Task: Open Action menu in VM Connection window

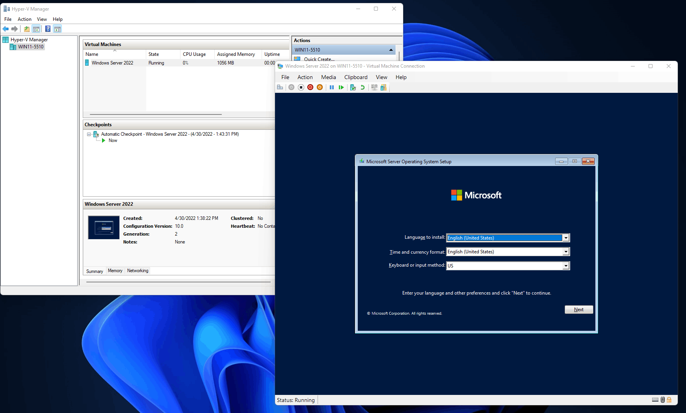Action: [x=305, y=77]
